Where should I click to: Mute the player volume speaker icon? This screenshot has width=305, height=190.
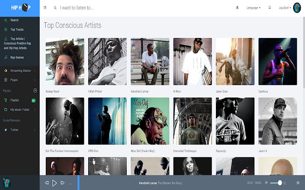(266, 182)
